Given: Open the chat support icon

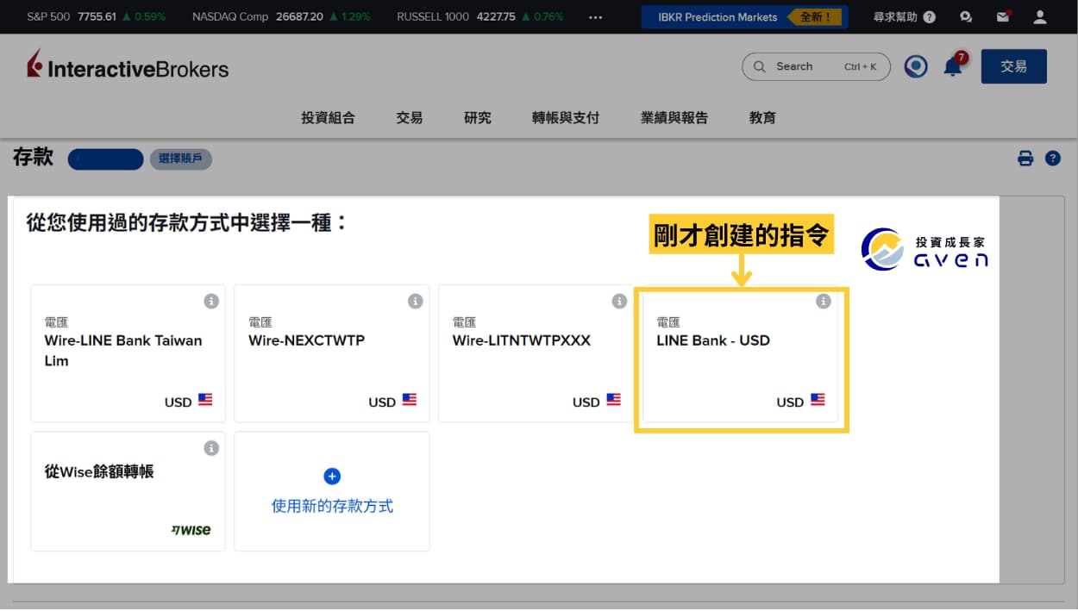Looking at the screenshot, I should click(x=966, y=16).
